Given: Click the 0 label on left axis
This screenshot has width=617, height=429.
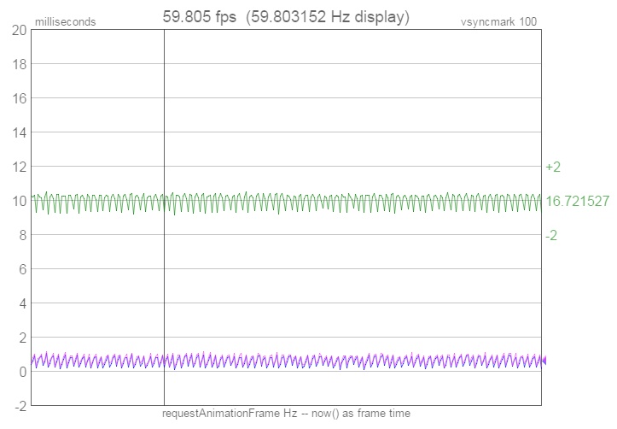Looking at the screenshot, I should [x=20, y=372].
